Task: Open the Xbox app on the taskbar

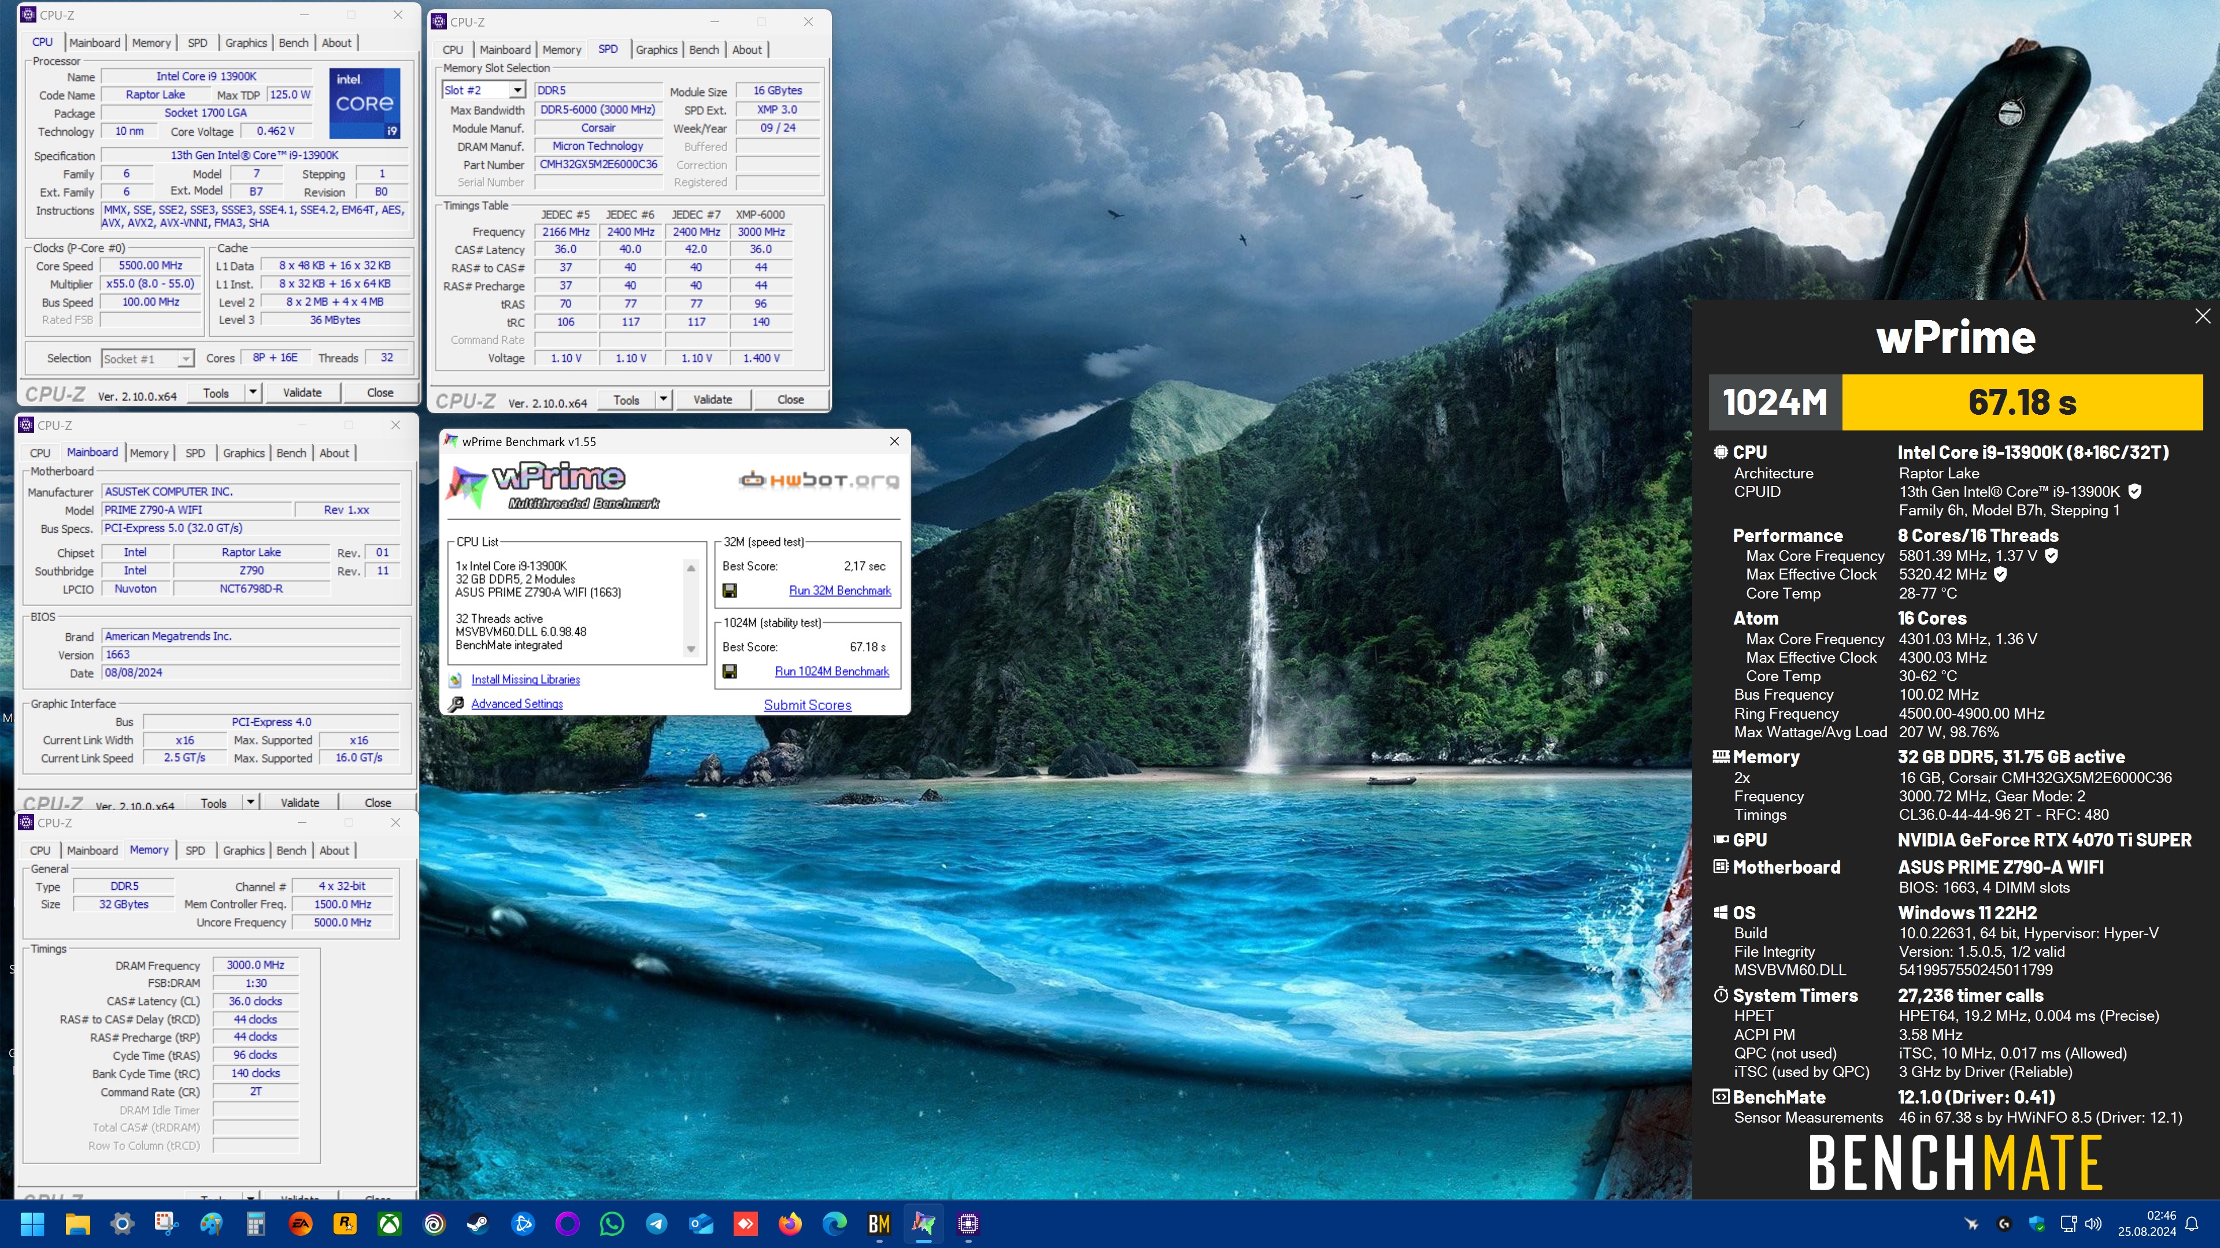Action: coord(390,1223)
